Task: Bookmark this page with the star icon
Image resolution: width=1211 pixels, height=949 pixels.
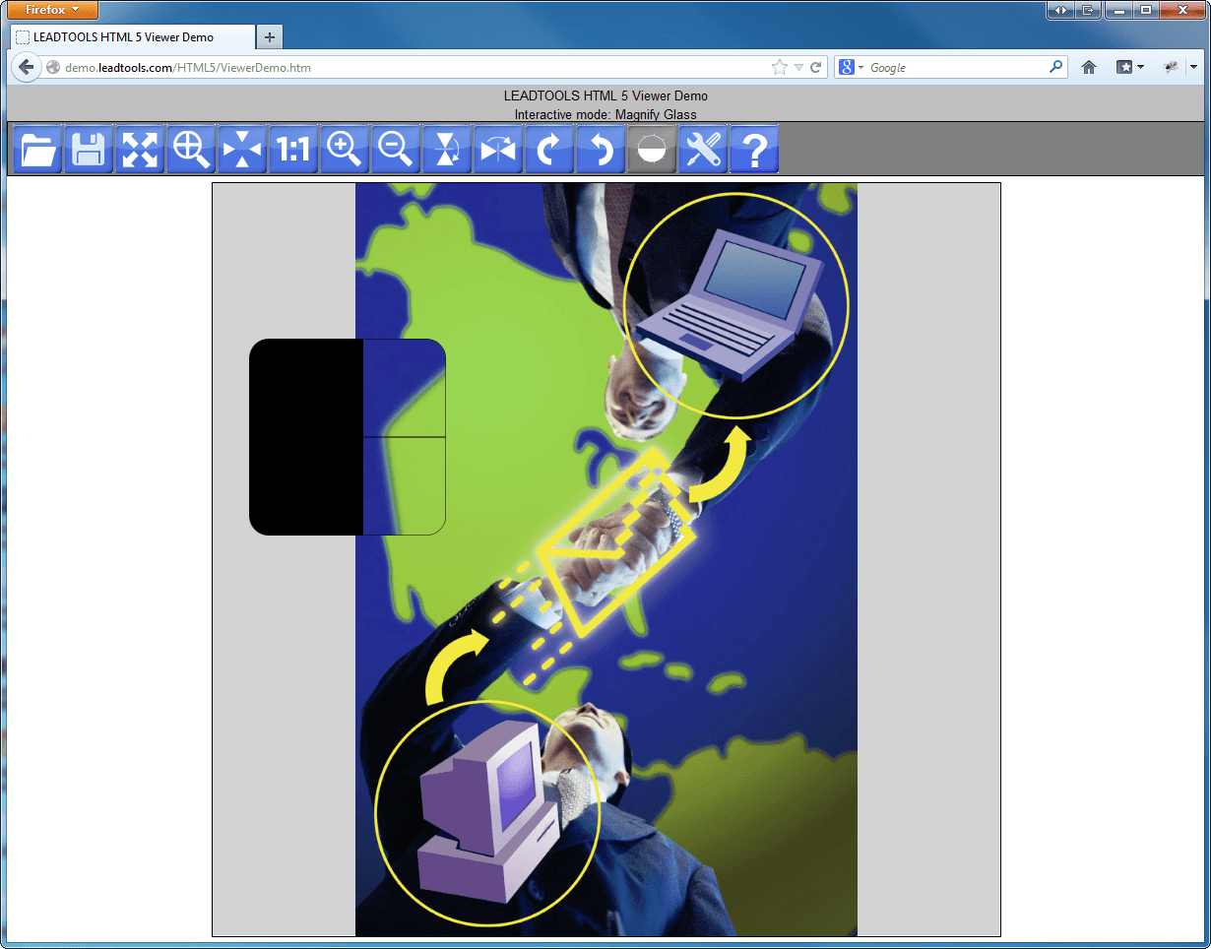Action: click(x=780, y=68)
